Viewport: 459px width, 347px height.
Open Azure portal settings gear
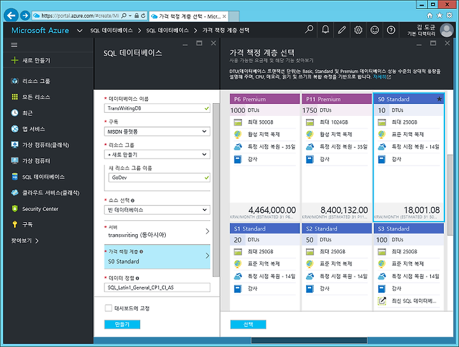tap(358, 30)
